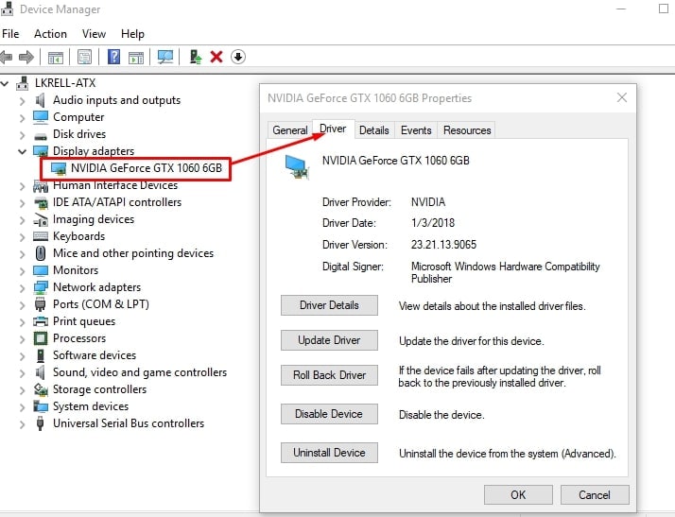Screen dimensions: 675x517
Task: Expand the Human Interface Devices category
Action: coord(23,185)
